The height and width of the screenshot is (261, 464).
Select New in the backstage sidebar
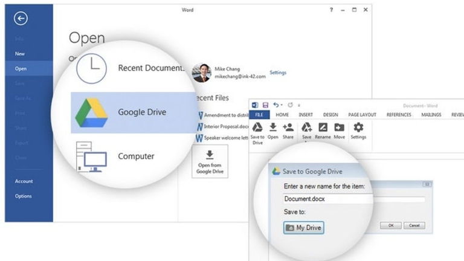[20, 54]
